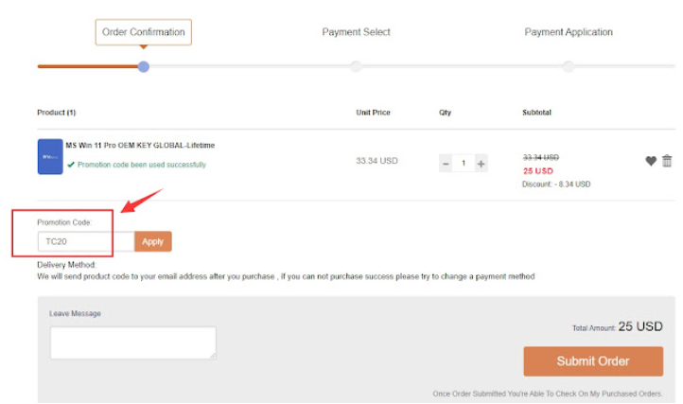Click the green promotion success checkmark
Screen dimensions: 683x404
click(x=71, y=165)
